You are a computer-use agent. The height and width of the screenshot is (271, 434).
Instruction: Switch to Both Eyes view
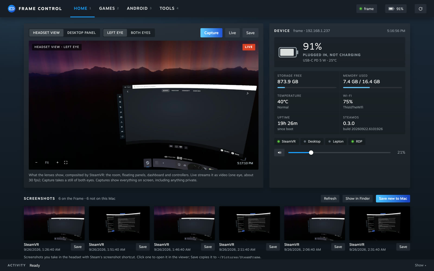pyautogui.click(x=141, y=33)
